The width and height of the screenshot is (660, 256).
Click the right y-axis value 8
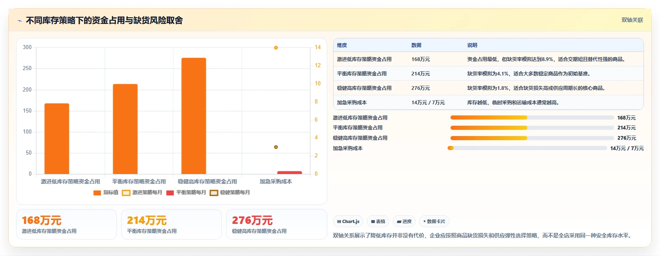coord(316,101)
